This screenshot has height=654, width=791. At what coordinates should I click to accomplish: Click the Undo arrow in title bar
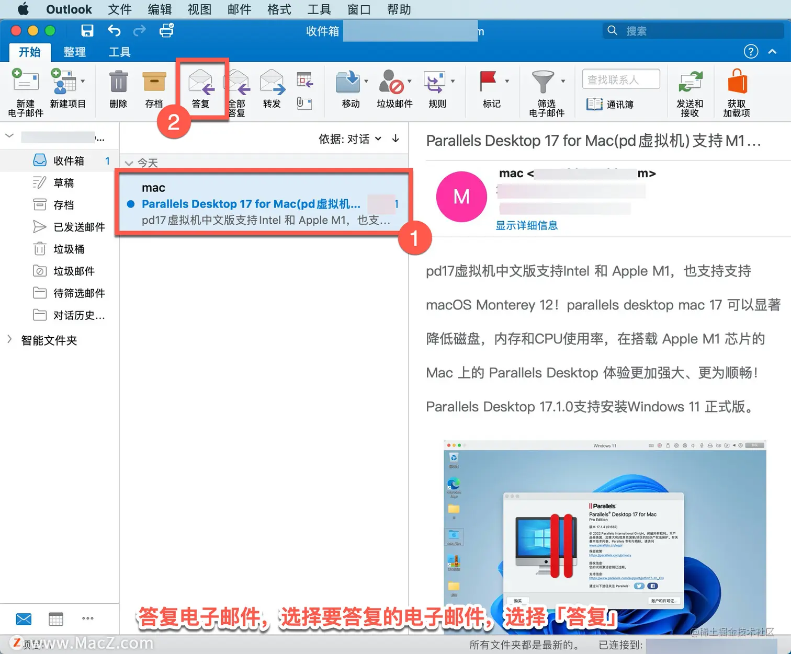pyautogui.click(x=114, y=30)
